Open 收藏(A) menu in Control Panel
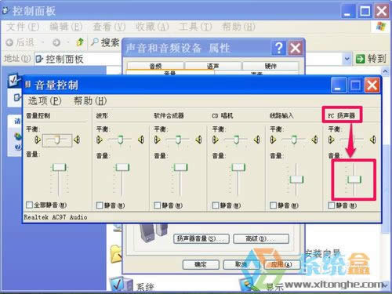392x294 pixels. (152, 27)
